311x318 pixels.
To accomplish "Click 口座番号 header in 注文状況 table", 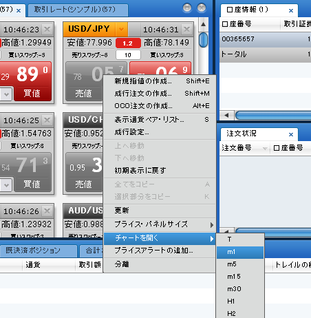I will [x=291, y=148].
